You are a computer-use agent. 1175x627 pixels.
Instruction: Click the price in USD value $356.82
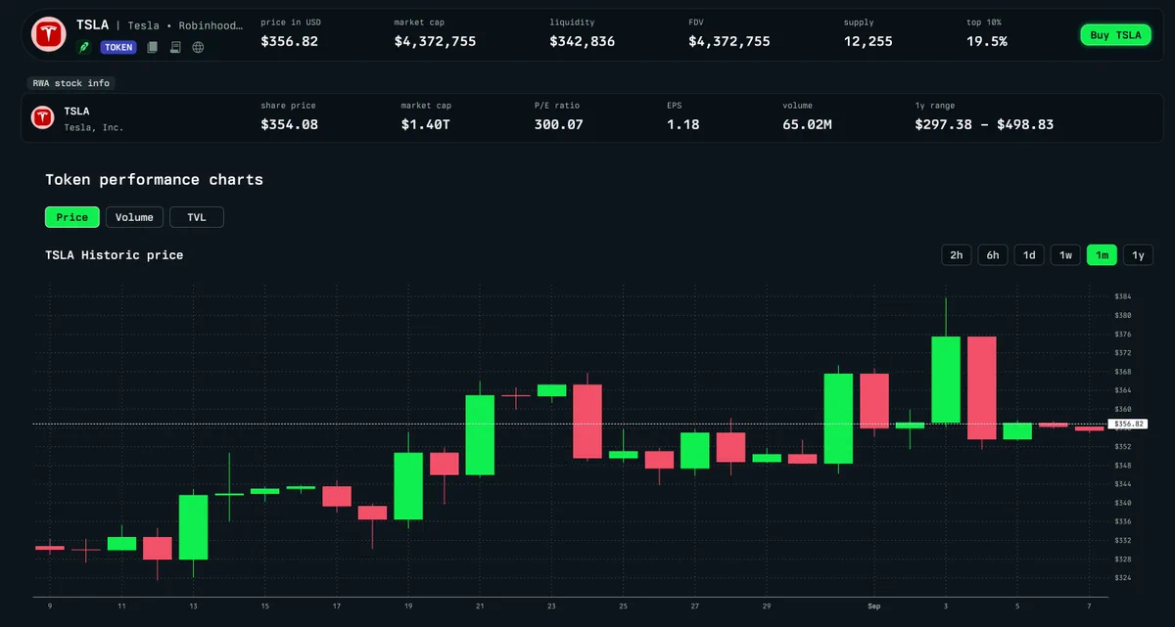tap(289, 41)
